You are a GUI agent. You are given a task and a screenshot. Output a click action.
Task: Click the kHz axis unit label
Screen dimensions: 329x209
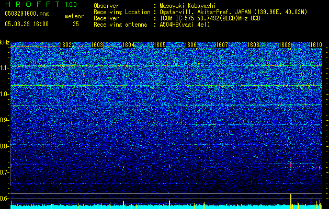pos(5,42)
